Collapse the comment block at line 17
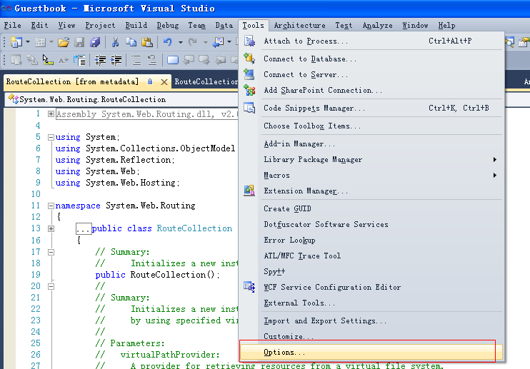Image resolution: width=530 pixels, height=369 pixels. pos(51,252)
